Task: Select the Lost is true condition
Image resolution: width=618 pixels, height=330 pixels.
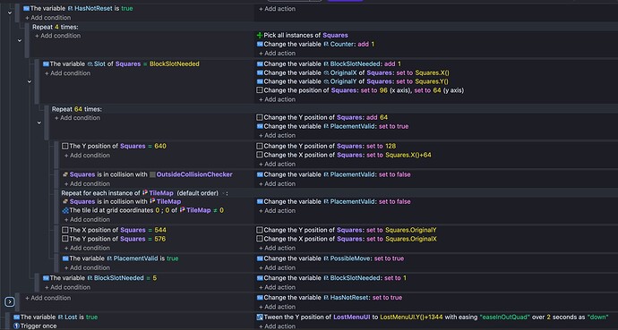Action: pos(56,317)
